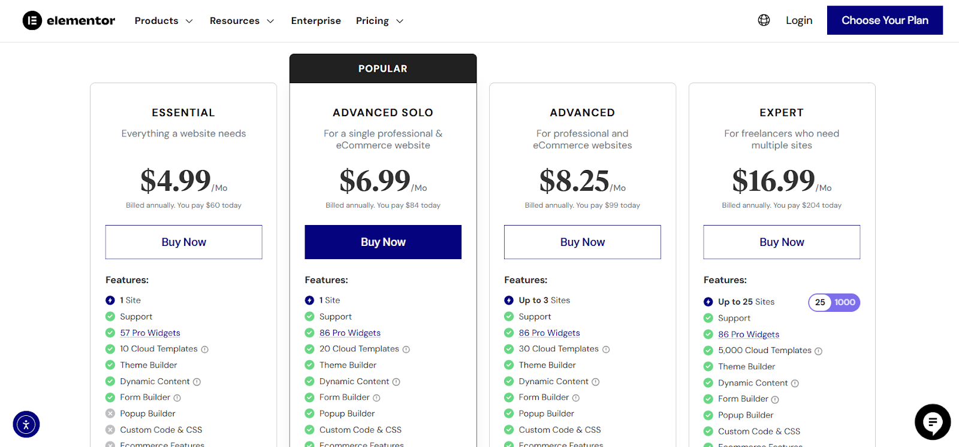Click the 1 Site icon in Essential
Viewport: 959px width, 447px height.
[110, 300]
